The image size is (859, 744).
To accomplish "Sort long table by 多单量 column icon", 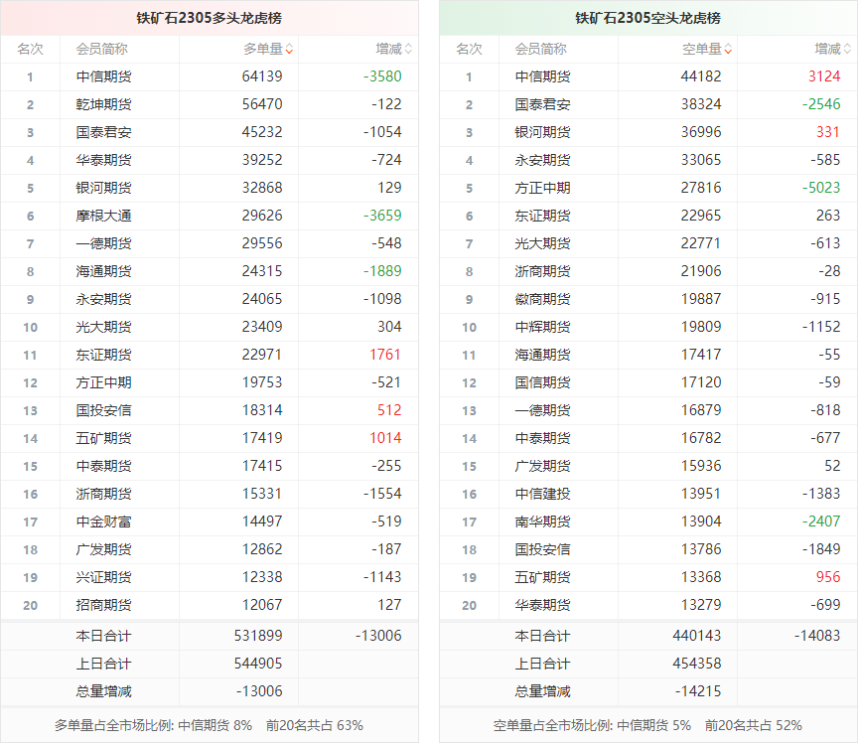I will pos(289,49).
